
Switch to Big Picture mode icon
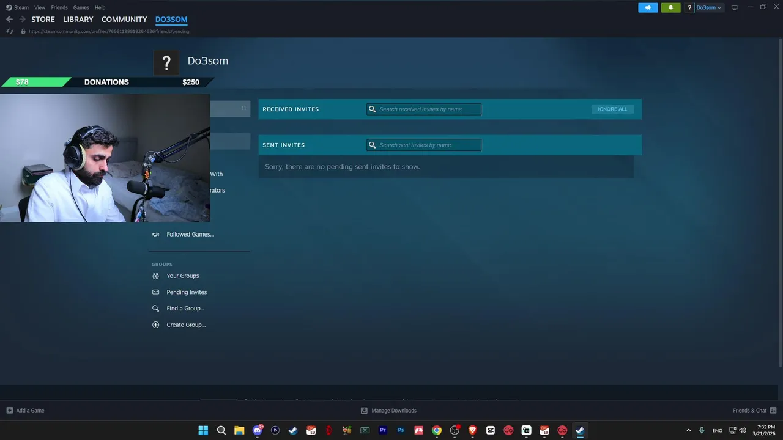point(735,7)
